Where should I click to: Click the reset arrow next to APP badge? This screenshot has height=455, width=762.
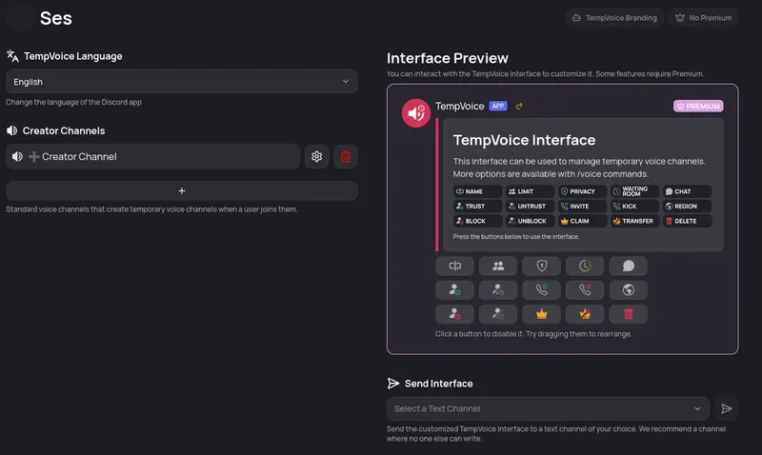(519, 107)
